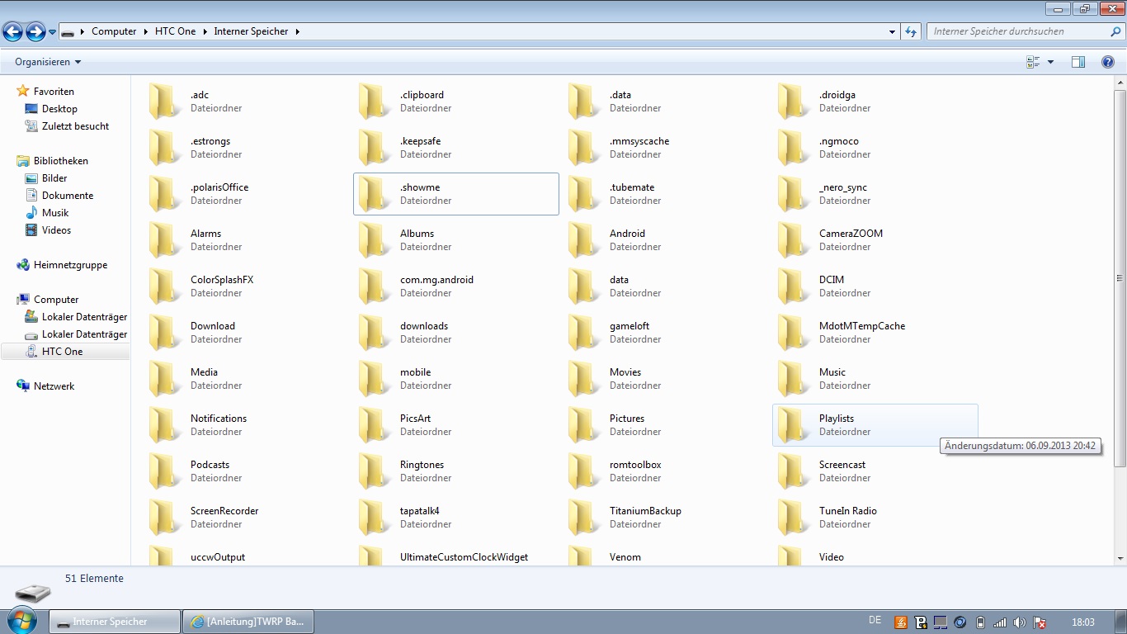Click the ColorSplashFX folder name

click(222, 280)
